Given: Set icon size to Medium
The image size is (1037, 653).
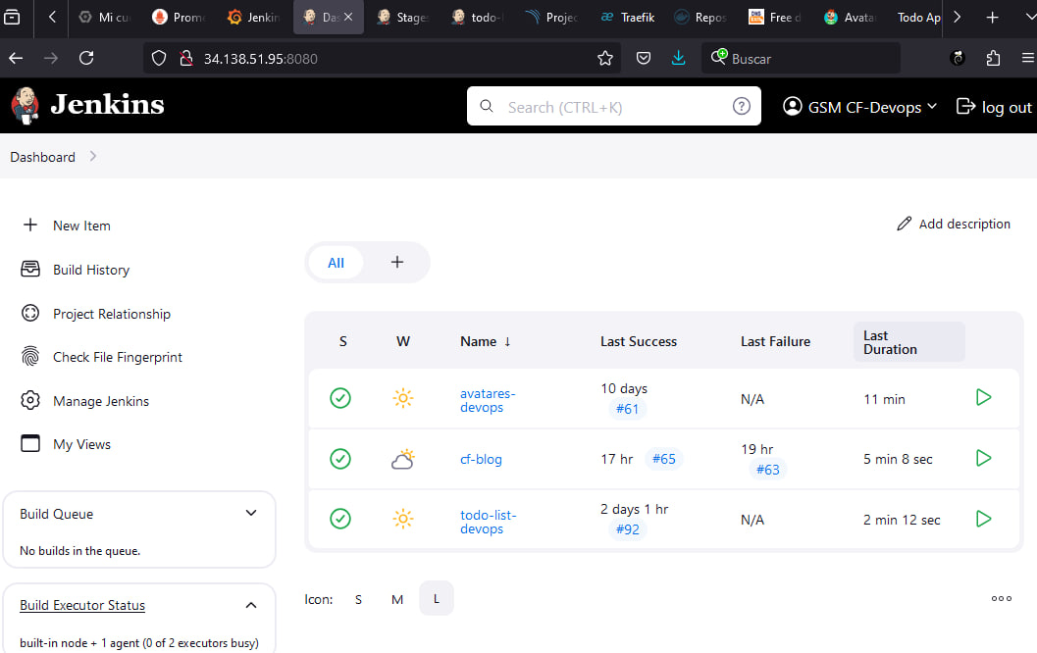Looking at the screenshot, I should [x=396, y=599].
